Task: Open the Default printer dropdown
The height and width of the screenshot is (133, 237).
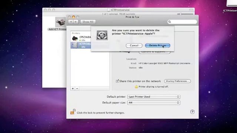Action: click(154, 97)
